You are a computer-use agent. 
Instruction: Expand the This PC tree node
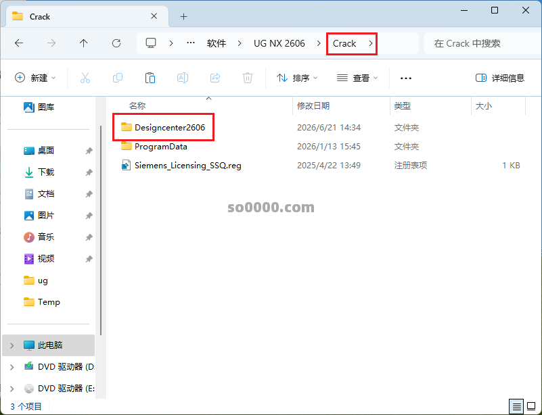(x=12, y=345)
